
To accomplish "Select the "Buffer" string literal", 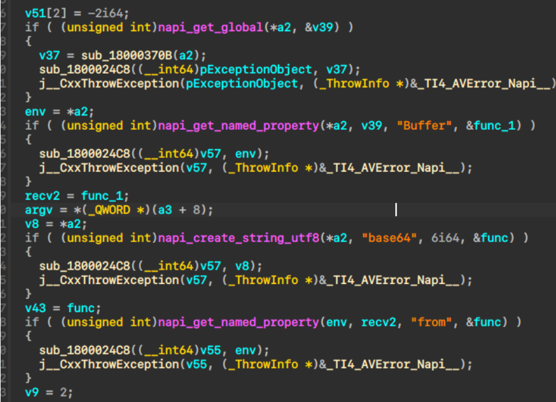I will 424,125.
